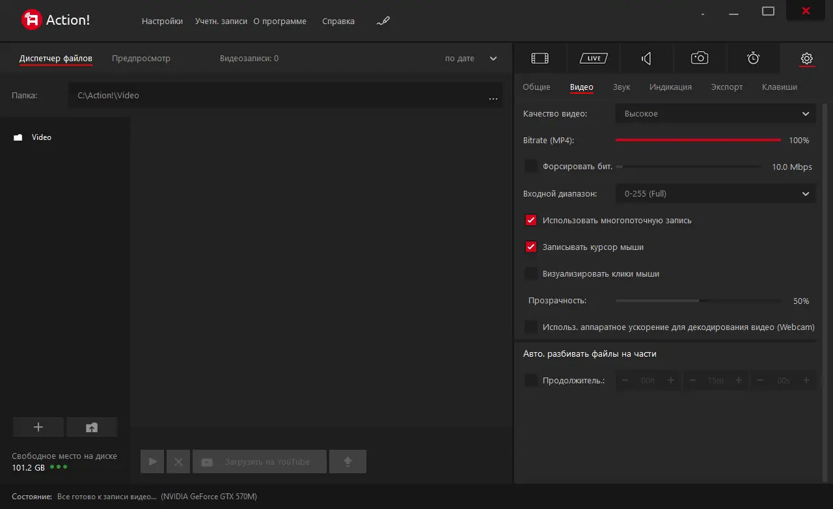Select the Видео settings tab
Image resolution: width=833 pixels, height=509 pixels.
coord(582,87)
